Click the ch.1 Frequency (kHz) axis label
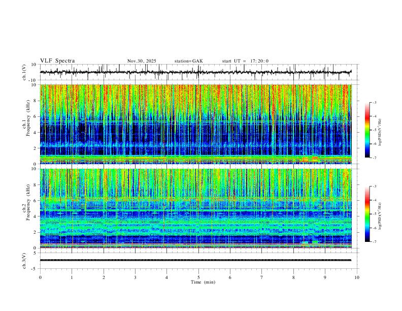The image size is (402, 311). click(26, 124)
